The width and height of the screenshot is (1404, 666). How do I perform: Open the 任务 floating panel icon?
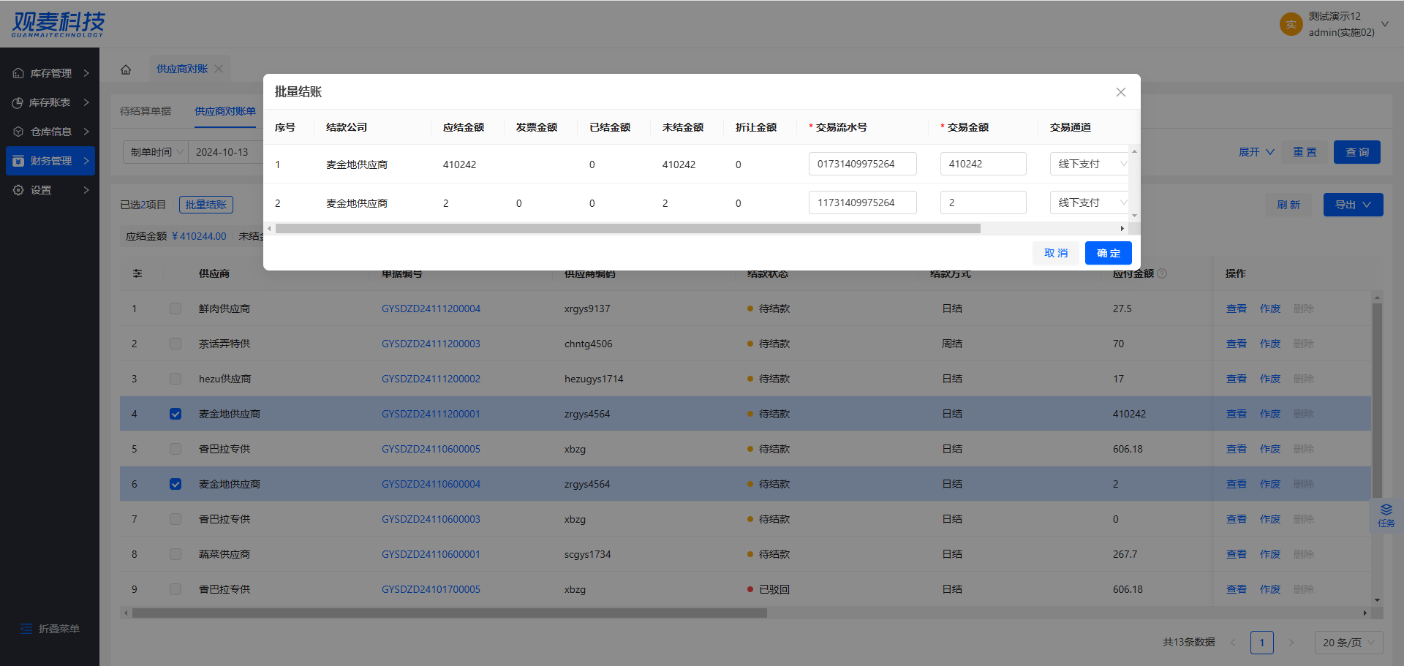1386,515
